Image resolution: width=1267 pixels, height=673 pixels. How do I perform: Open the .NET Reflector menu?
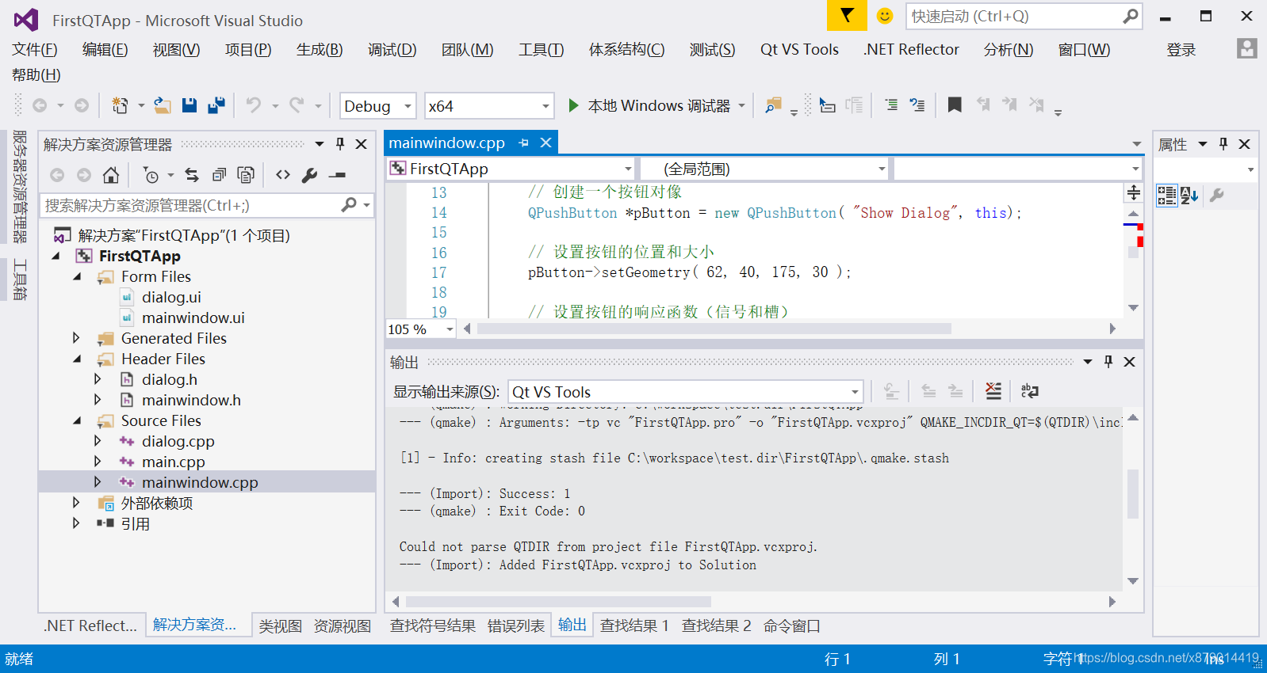pyautogui.click(x=911, y=50)
